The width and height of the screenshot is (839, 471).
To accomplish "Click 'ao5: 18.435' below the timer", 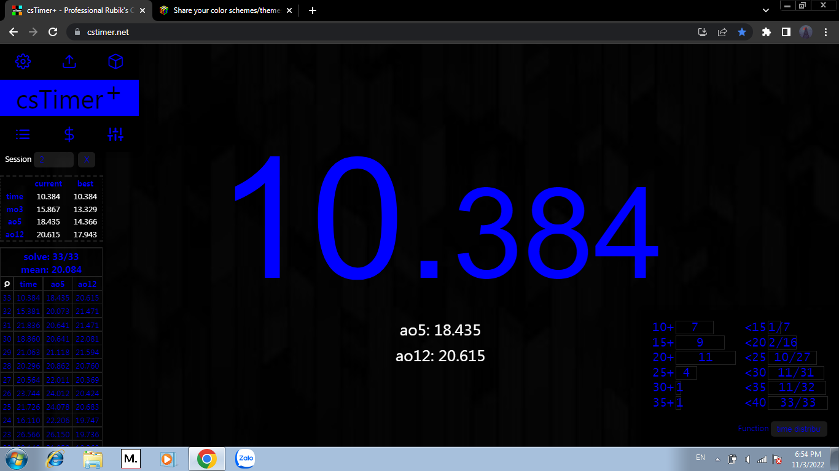I will click(x=440, y=331).
